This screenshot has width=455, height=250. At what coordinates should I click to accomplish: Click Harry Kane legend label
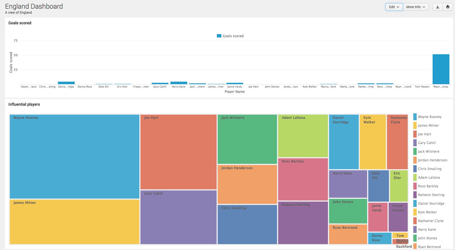click(x=427, y=230)
